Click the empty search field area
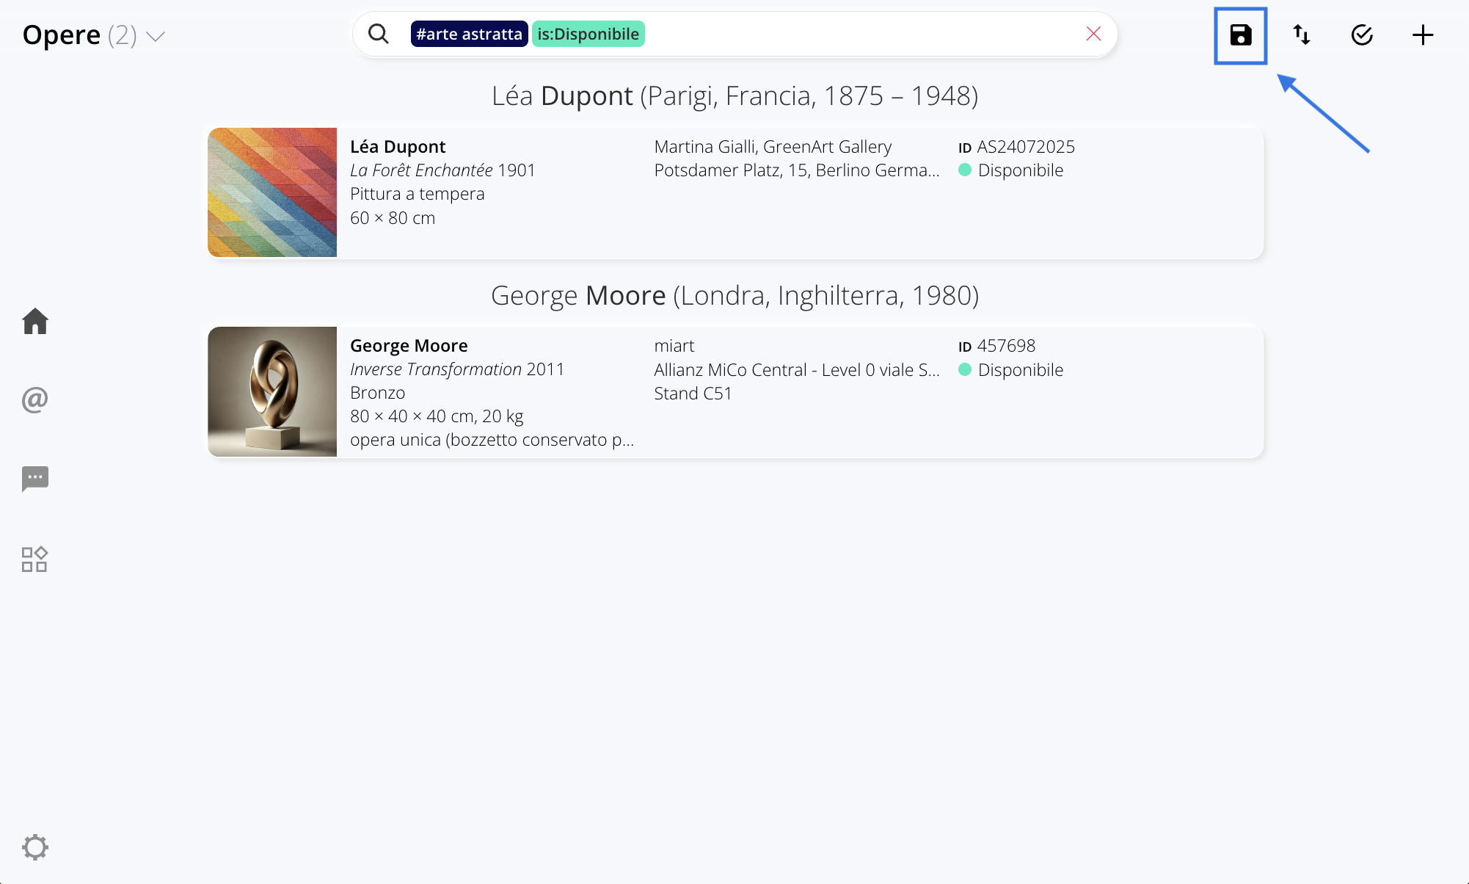The height and width of the screenshot is (884, 1469). coord(859,34)
